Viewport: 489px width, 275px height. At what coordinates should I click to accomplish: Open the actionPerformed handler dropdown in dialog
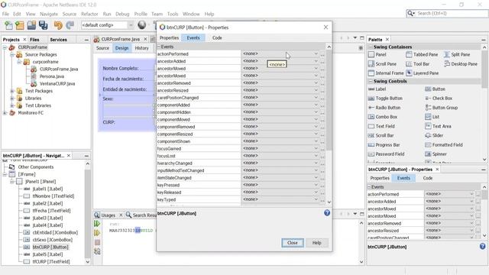(x=316, y=53)
